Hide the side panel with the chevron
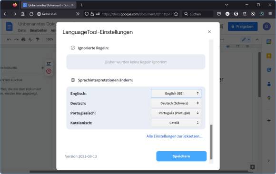 click(268, 161)
